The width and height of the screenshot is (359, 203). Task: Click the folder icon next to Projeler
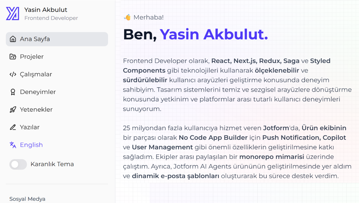point(13,57)
